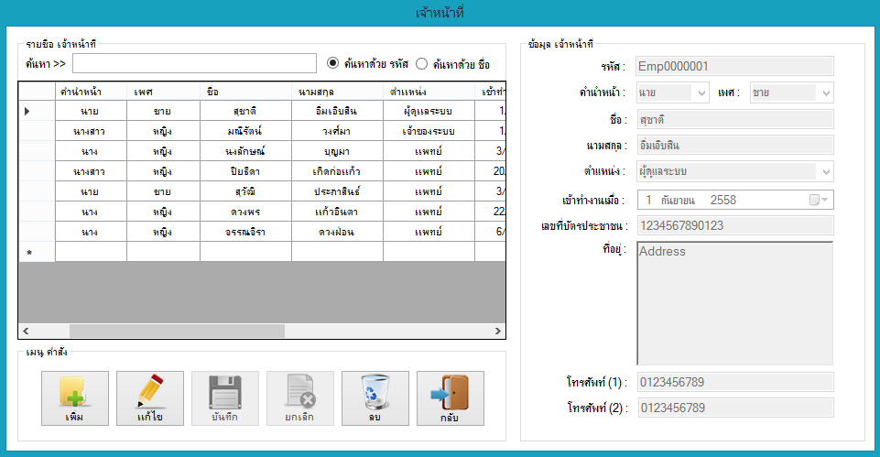This screenshot has width=880, height=457.
Task: Click the โทรศัพท์ (1) phone field
Action: 735,382
